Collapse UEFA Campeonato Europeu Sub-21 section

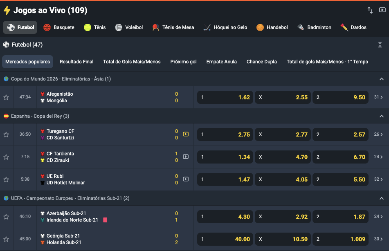(x=381, y=198)
